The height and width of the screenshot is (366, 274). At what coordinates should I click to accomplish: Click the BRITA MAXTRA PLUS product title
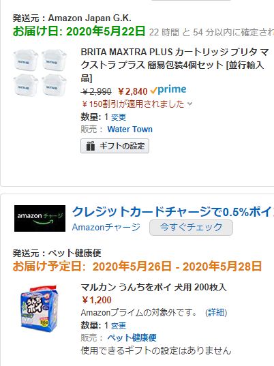[174, 65]
